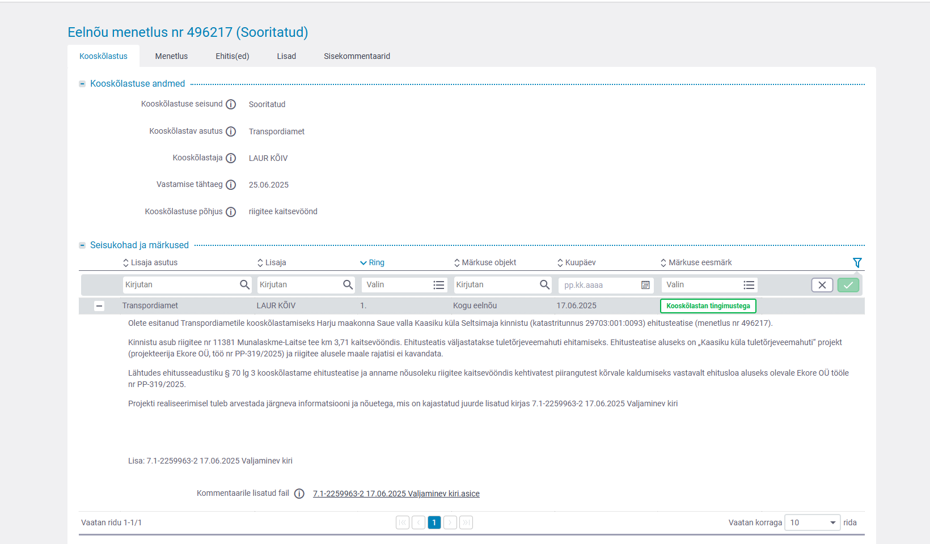Go to last page of results

click(466, 522)
